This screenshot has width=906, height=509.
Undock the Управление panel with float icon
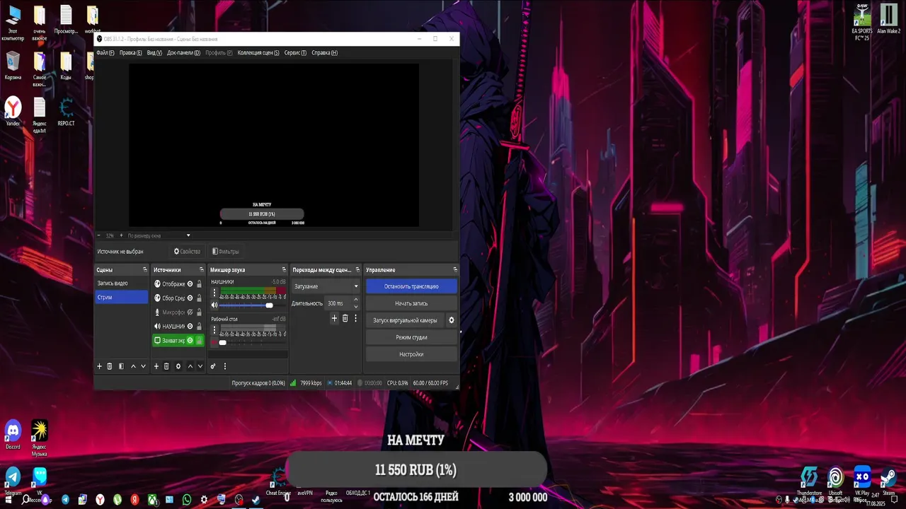pos(455,270)
